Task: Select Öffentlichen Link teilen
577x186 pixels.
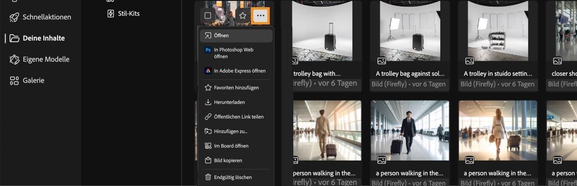Action: (236, 116)
